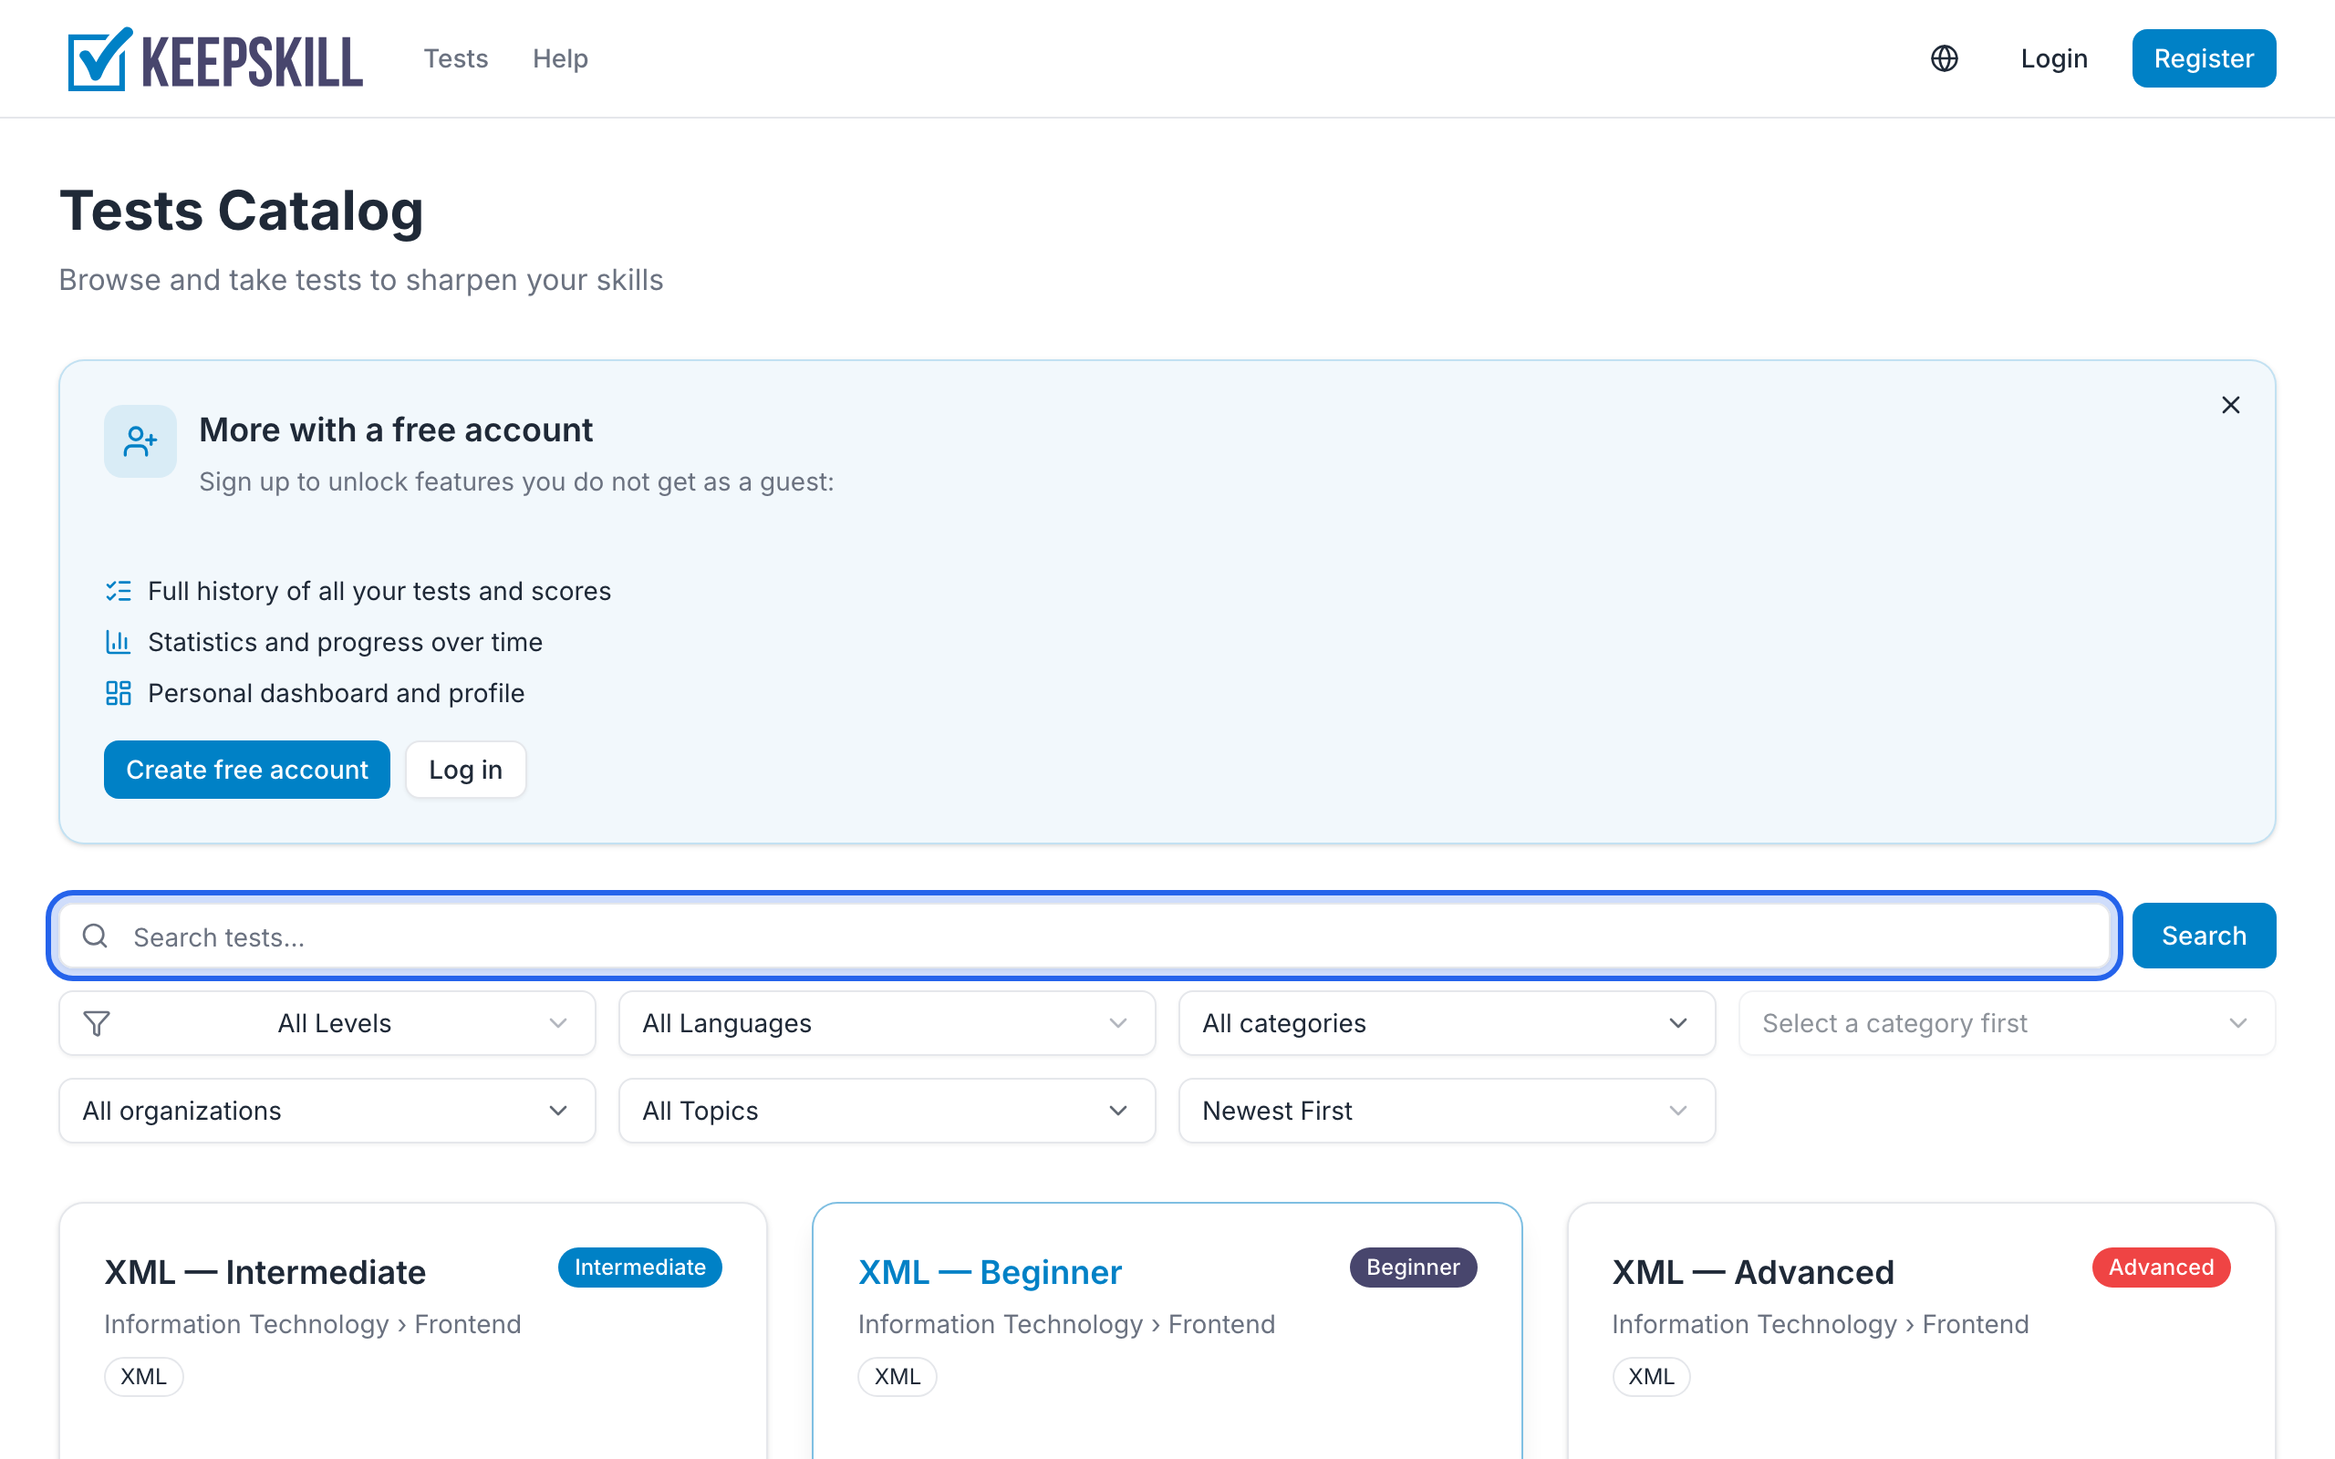This screenshot has height=1459, width=2335.
Task: Expand the All organizations dropdown
Action: 327,1111
